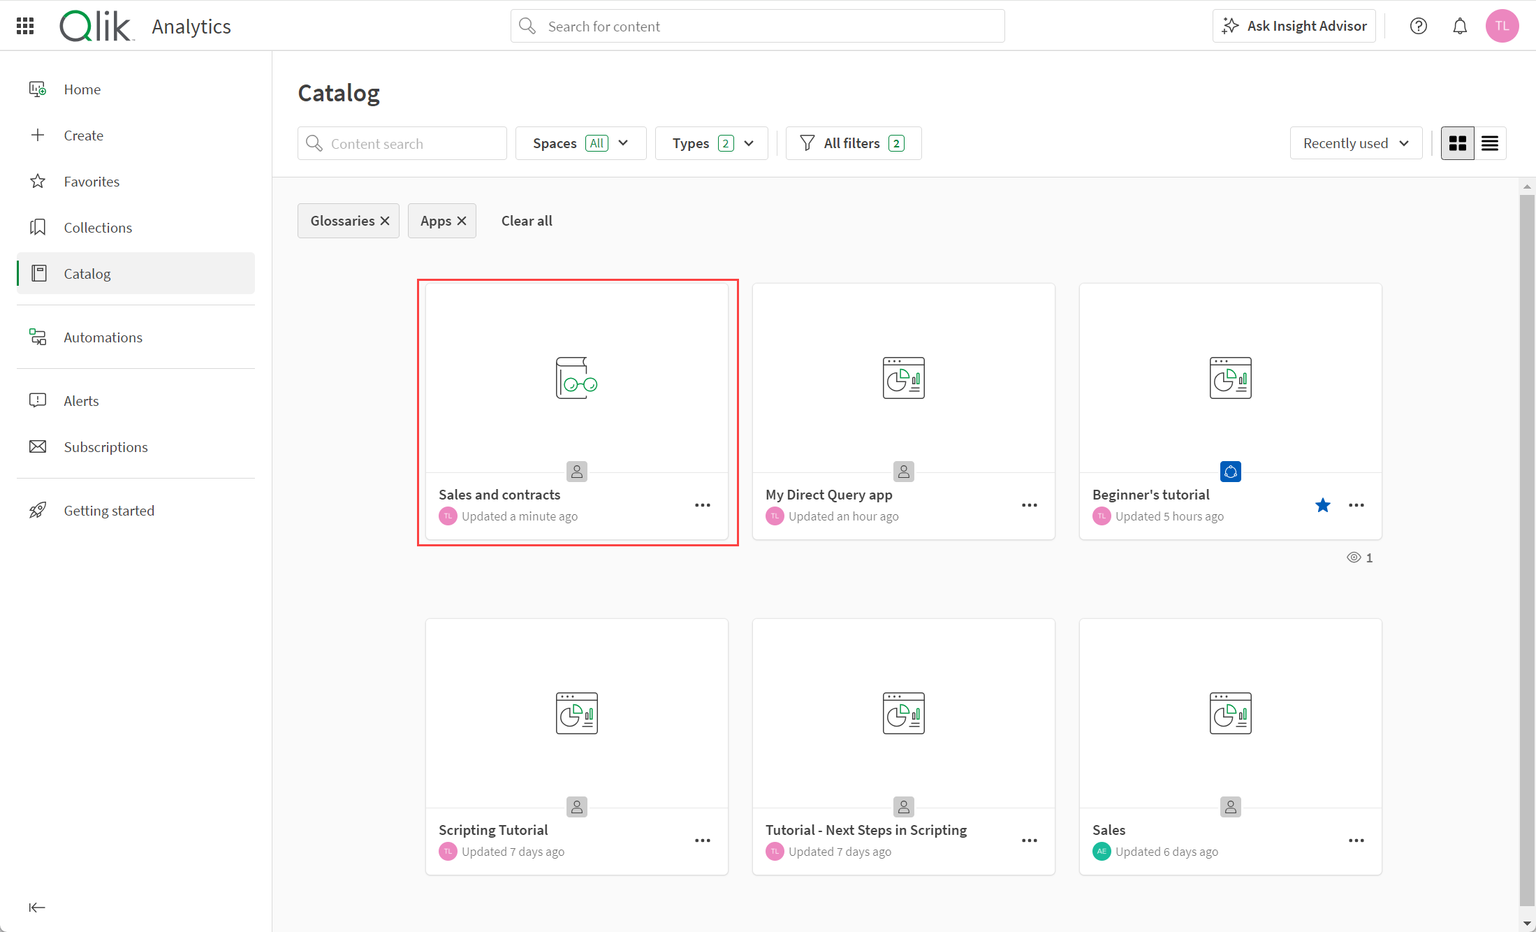Click Create to add new content
The height and width of the screenshot is (932, 1536).
[x=83, y=135]
